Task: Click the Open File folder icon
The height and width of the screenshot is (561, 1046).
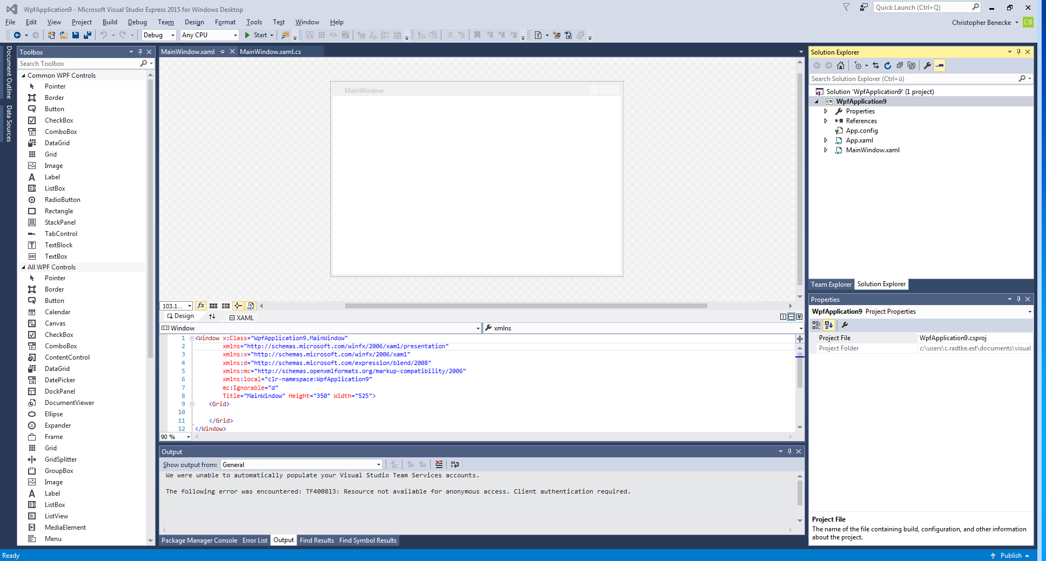Action: 63,35
